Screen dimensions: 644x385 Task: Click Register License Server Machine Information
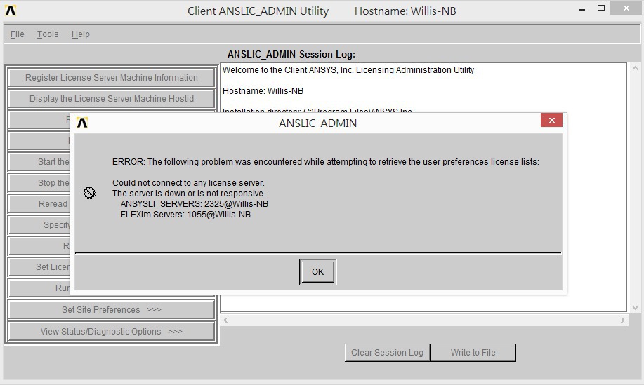pyautogui.click(x=111, y=78)
